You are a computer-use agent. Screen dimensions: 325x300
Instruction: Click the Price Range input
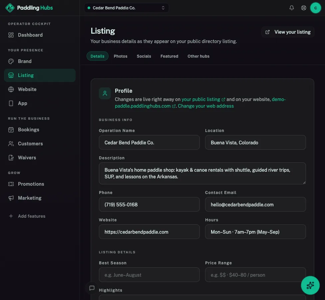click(255, 275)
